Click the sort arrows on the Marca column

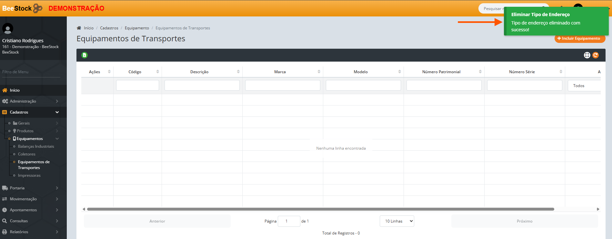coord(319,72)
